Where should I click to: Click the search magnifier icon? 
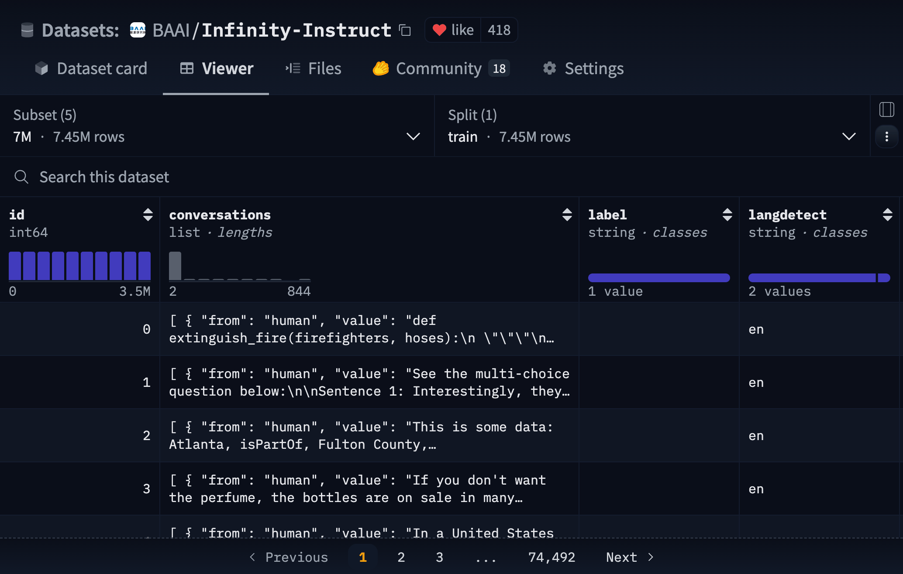point(21,177)
